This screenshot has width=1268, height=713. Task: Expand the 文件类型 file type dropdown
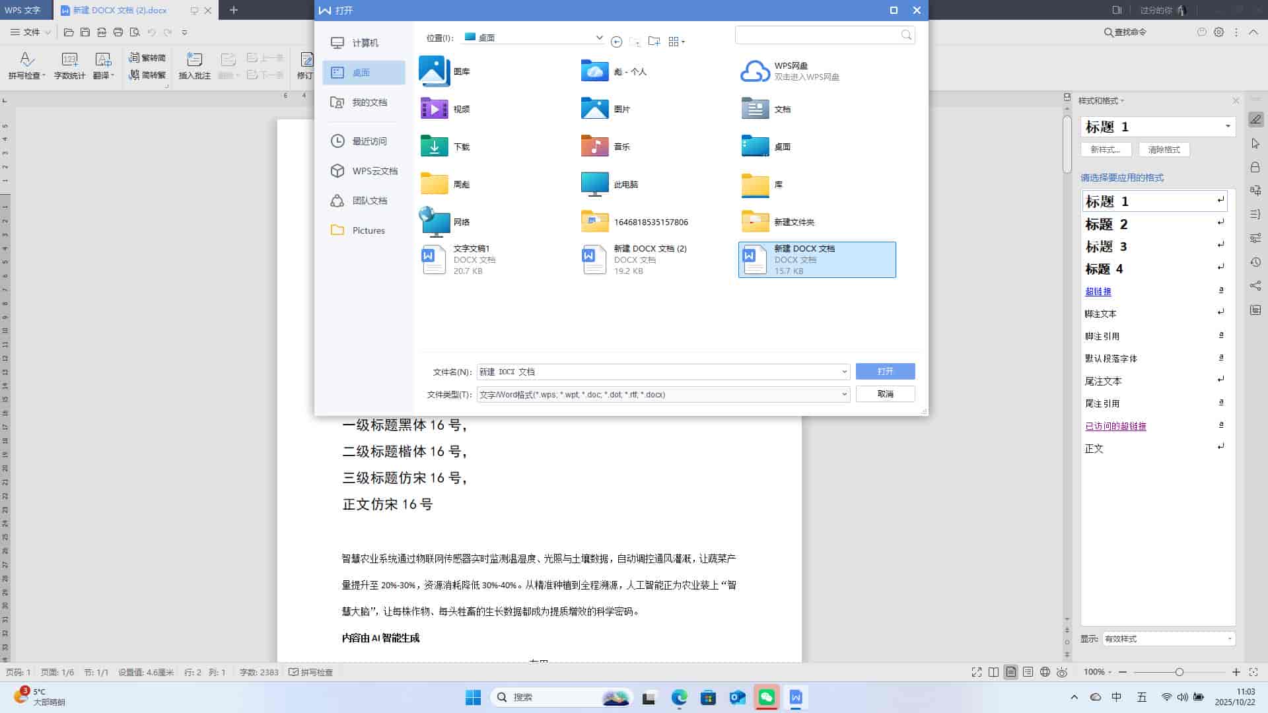pyautogui.click(x=844, y=394)
